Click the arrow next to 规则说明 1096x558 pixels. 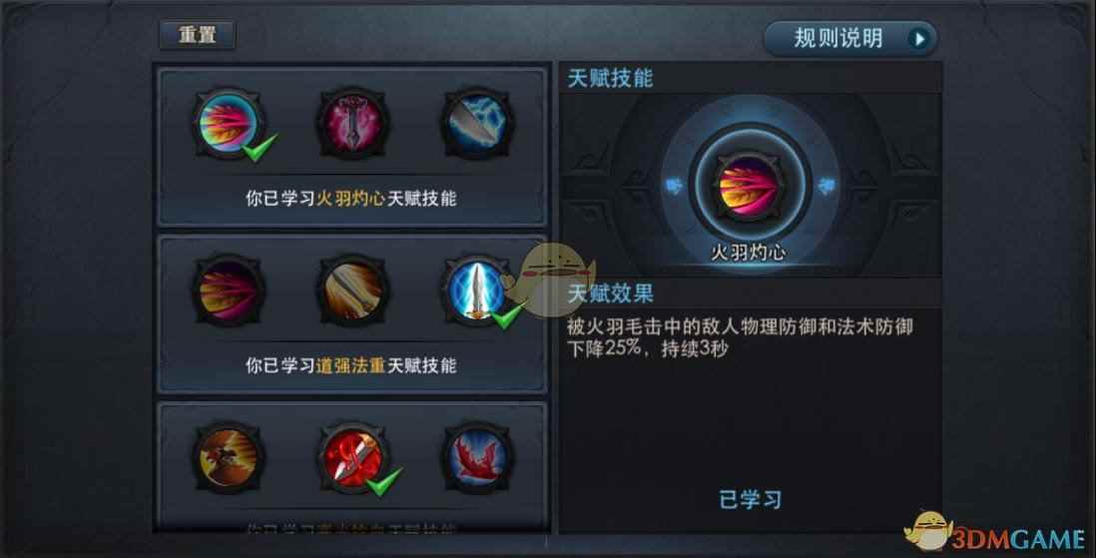(920, 39)
